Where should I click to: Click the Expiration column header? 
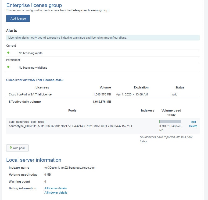[141, 87]
